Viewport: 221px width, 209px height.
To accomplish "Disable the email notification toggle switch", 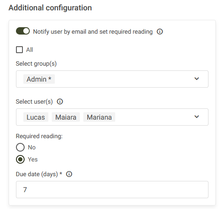I will [23, 31].
